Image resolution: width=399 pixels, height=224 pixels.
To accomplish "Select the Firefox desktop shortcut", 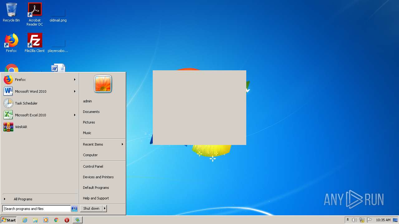I will (x=11, y=43).
